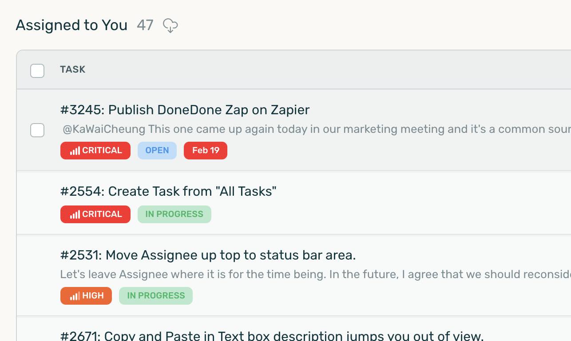
Task: Click the CRITICAL badge on task #3245
Action: [x=95, y=151]
